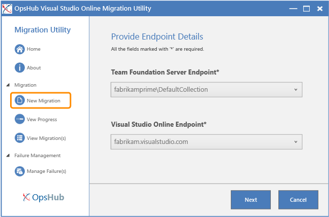Go to Vew Progress label
The height and width of the screenshot is (217, 329).
(42, 120)
